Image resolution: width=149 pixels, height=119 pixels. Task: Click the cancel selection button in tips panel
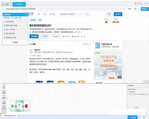pos(15,42)
